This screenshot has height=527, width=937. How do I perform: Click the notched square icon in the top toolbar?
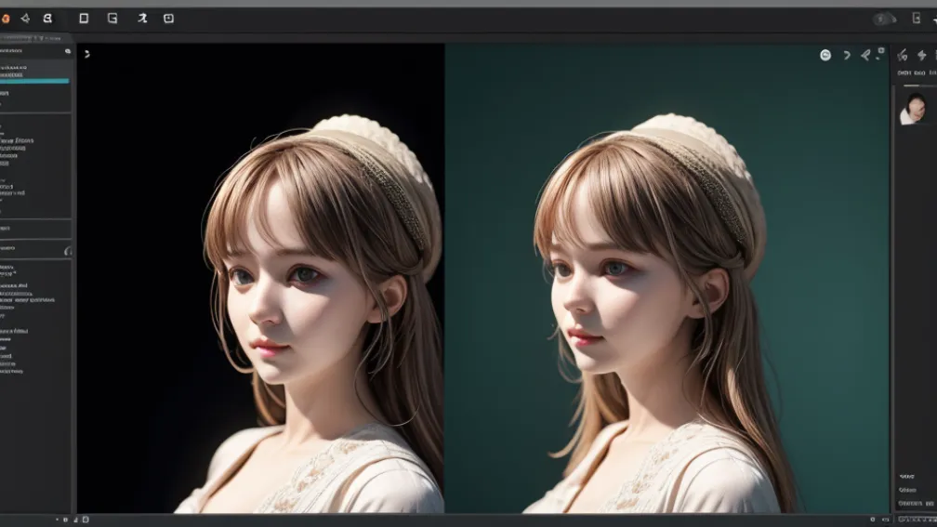coord(112,19)
